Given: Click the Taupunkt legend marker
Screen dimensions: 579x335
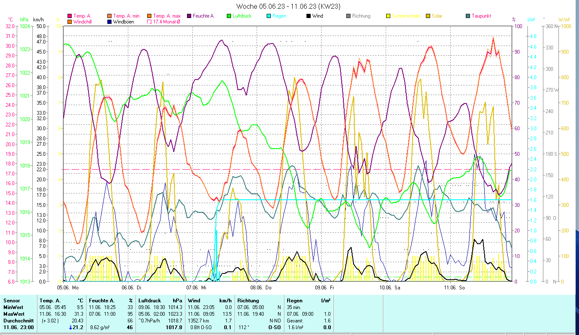Looking at the screenshot, I should (468, 16).
